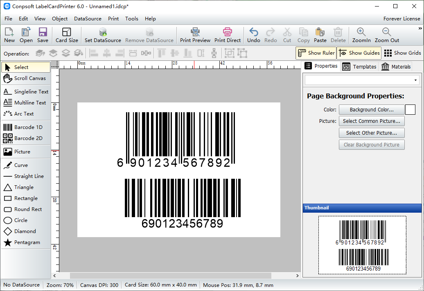Expand the object selector dropdown in Properties
The image size is (424, 291).
[x=415, y=80]
